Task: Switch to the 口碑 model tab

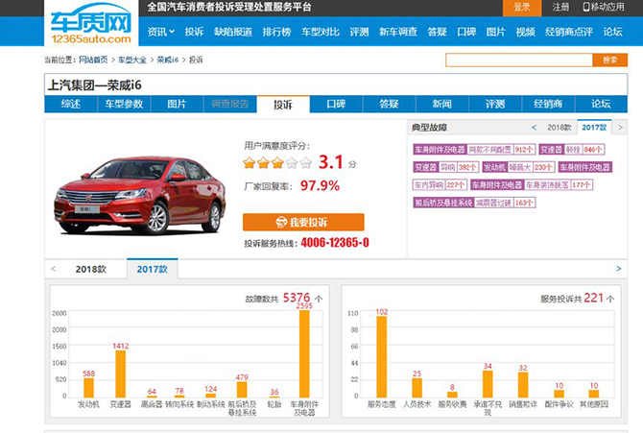Action: [x=336, y=104]
